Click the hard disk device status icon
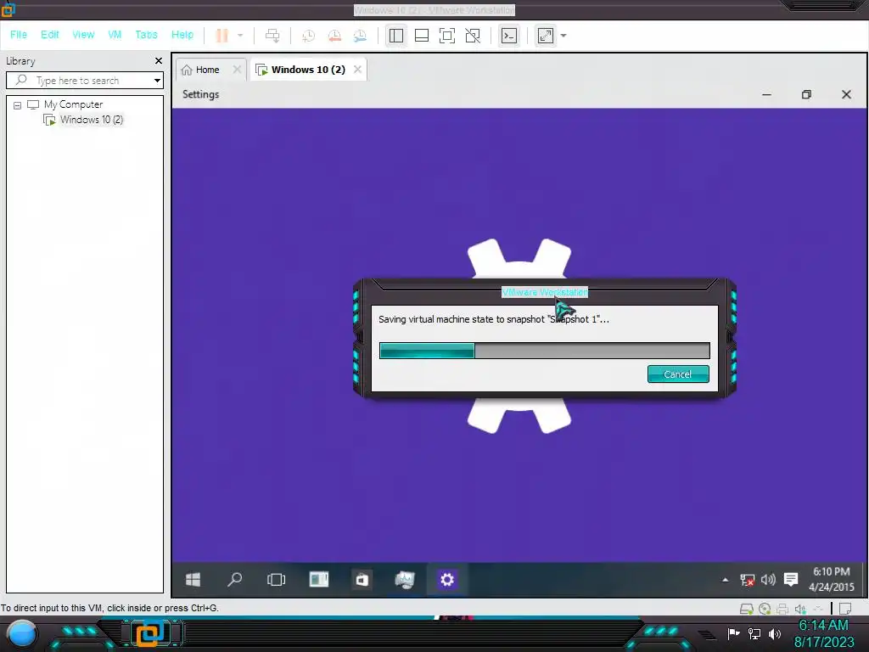The width and height of the screenshot is (869, 652). click(747, 610)
